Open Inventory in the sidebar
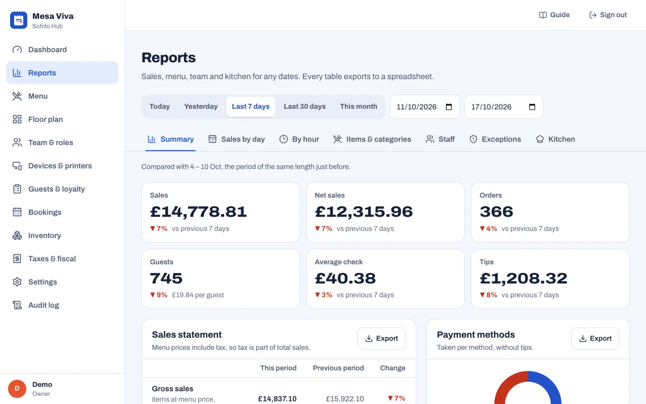The height and width of the screenshot is (404, 646). [x=62, y=236]
